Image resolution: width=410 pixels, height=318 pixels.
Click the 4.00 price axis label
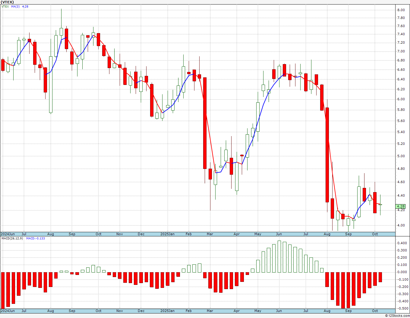tap(401, 226)
